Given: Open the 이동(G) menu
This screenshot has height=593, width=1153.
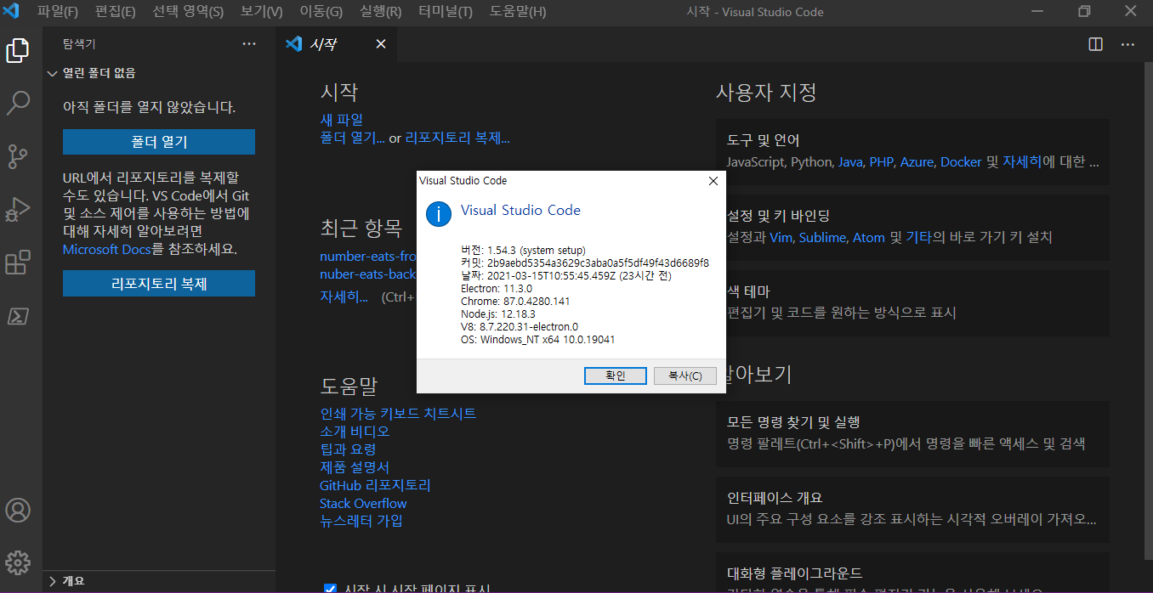Looking at the screenshot, I should point(321,12).
